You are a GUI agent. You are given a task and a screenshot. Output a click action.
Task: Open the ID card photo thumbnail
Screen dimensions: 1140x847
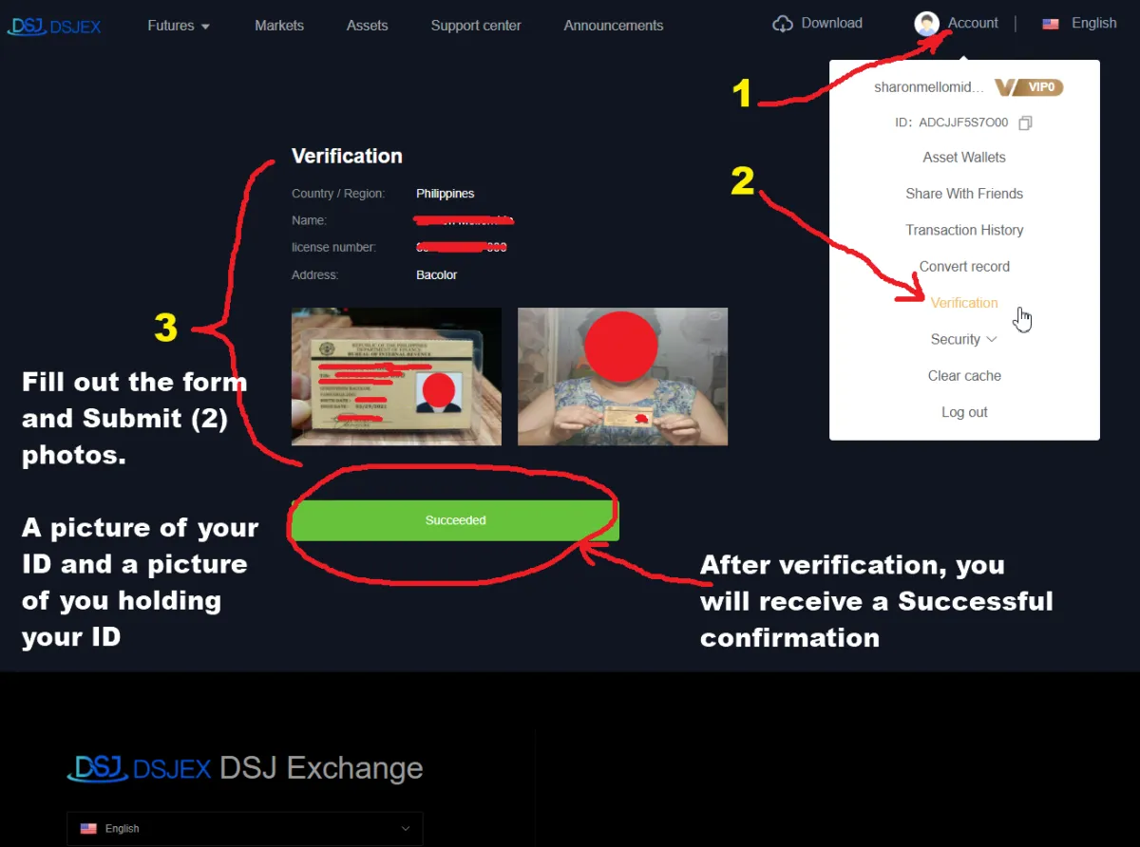pyautogui.click(x=396, y=376)
